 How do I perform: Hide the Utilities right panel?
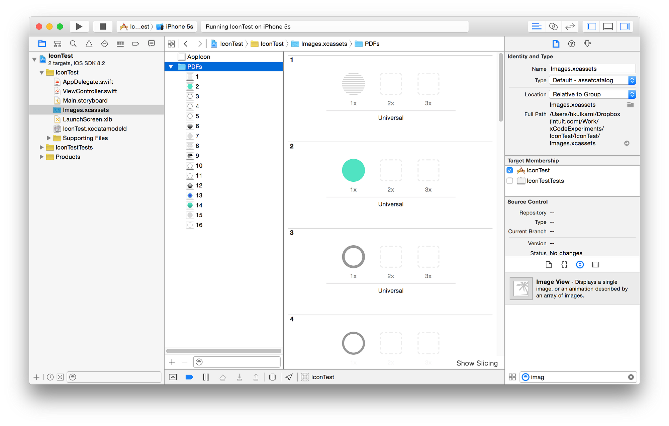click(625, 26)
